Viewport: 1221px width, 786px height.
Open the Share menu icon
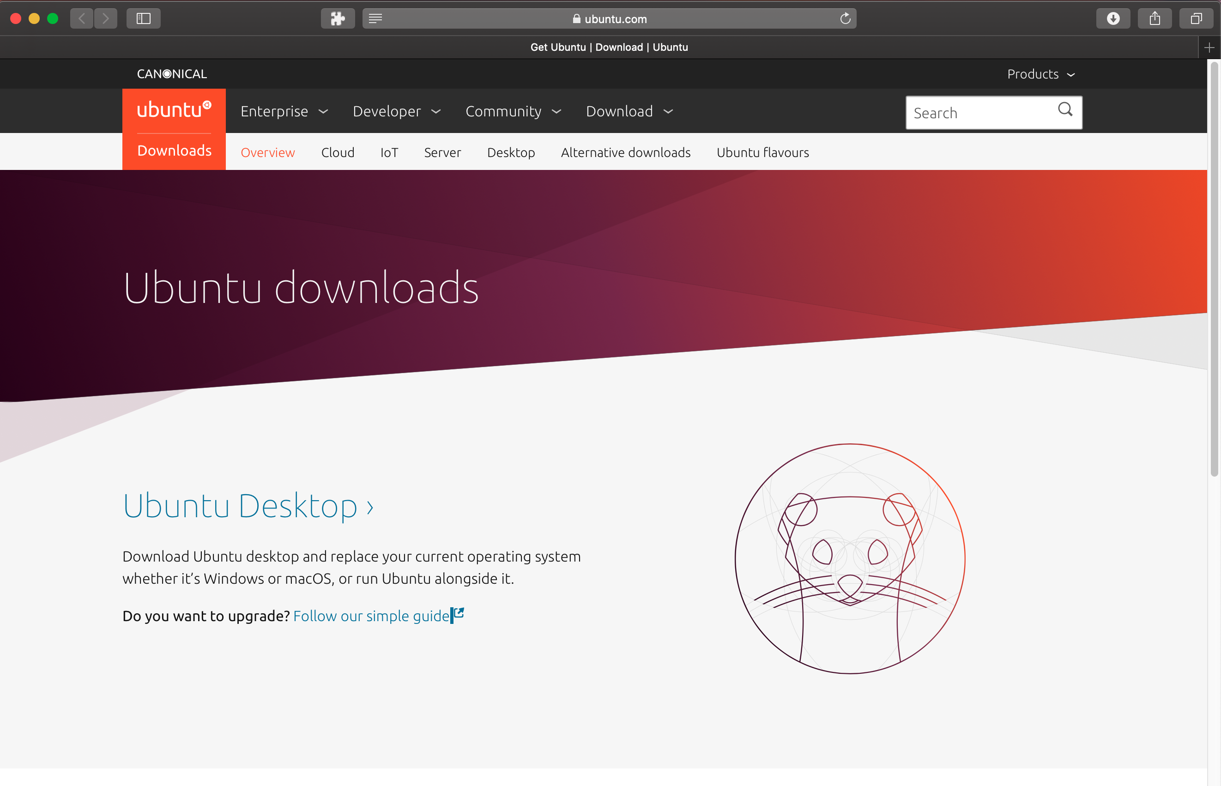click(x=1155, y=18)
